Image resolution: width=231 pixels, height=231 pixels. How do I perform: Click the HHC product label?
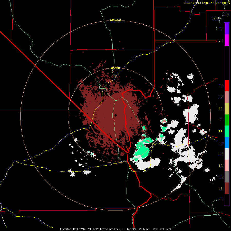point(226,15)
